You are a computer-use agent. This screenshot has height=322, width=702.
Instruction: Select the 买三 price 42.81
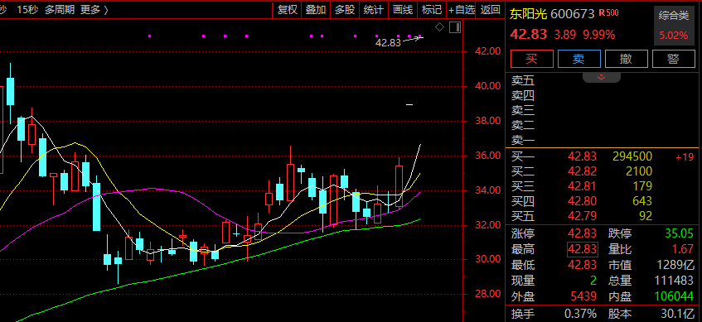(x=582, y=186)
